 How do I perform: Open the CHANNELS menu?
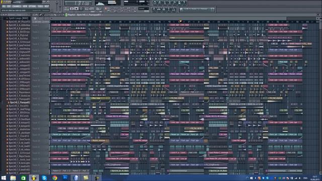[x=17, y=7]
